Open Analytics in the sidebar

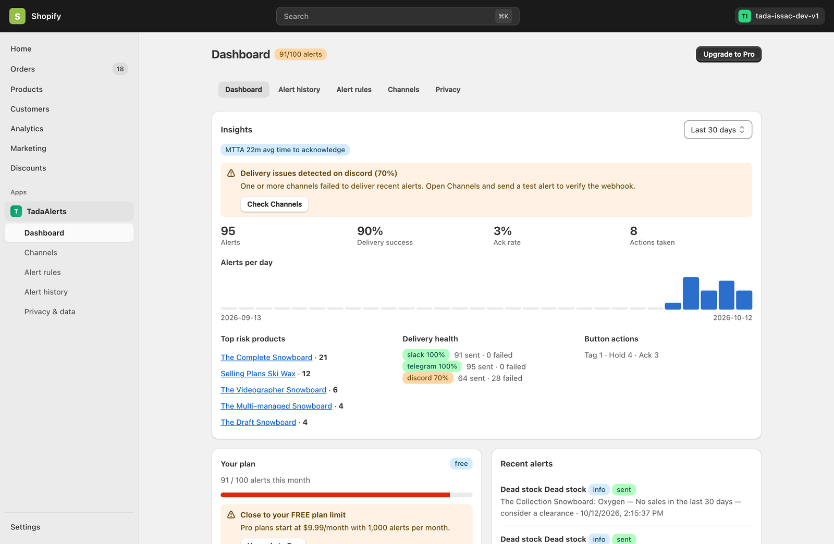click(x=69, y=129)
